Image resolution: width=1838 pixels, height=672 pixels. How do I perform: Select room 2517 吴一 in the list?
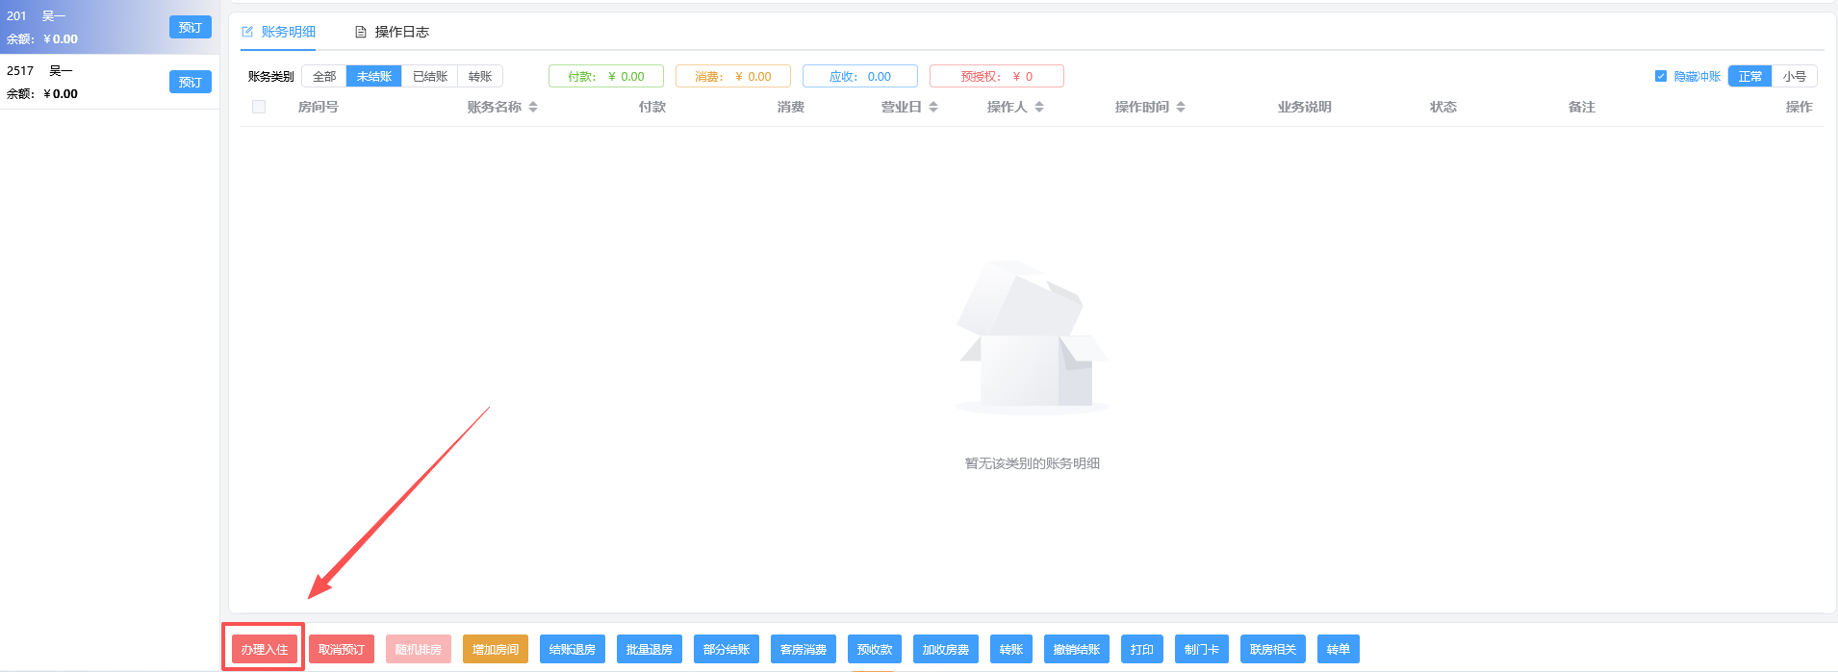[110, 82]
